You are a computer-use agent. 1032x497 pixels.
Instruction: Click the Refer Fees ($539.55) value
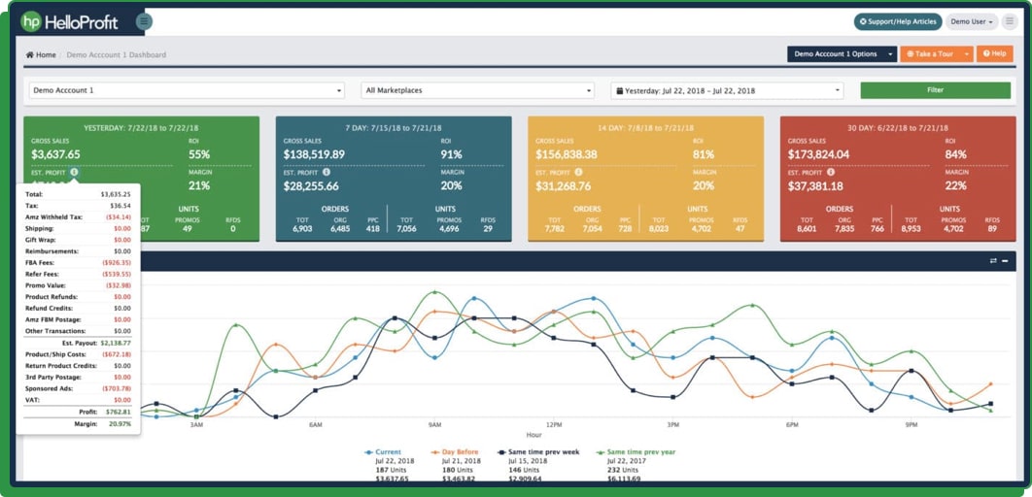[117, 274]
